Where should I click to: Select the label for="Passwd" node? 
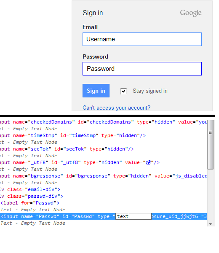coord(30,203)
